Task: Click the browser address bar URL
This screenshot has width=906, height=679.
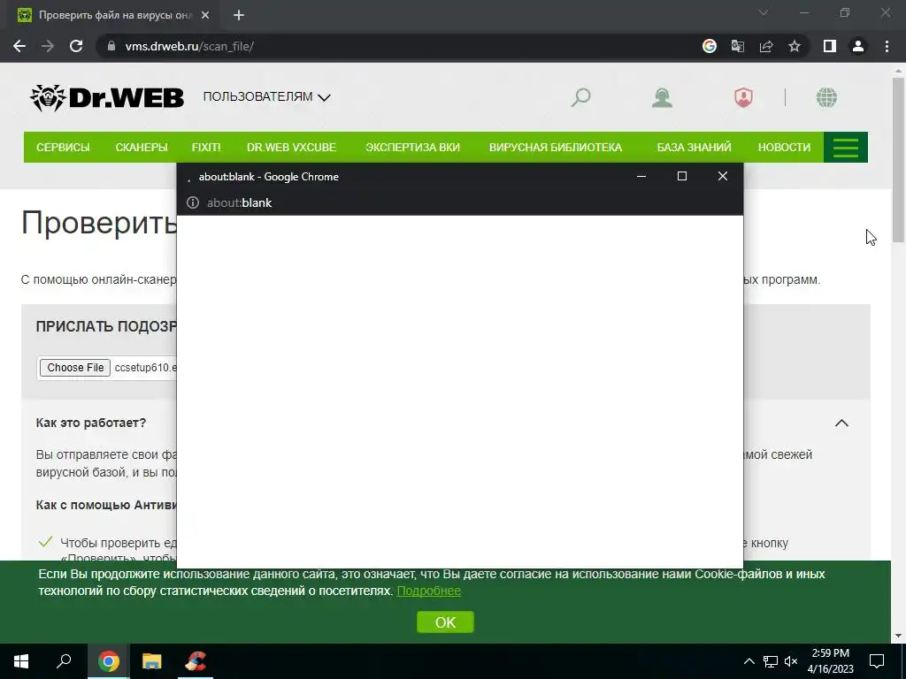Action: coord(189,46)
